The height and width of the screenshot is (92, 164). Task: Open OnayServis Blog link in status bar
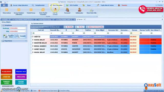64,90
